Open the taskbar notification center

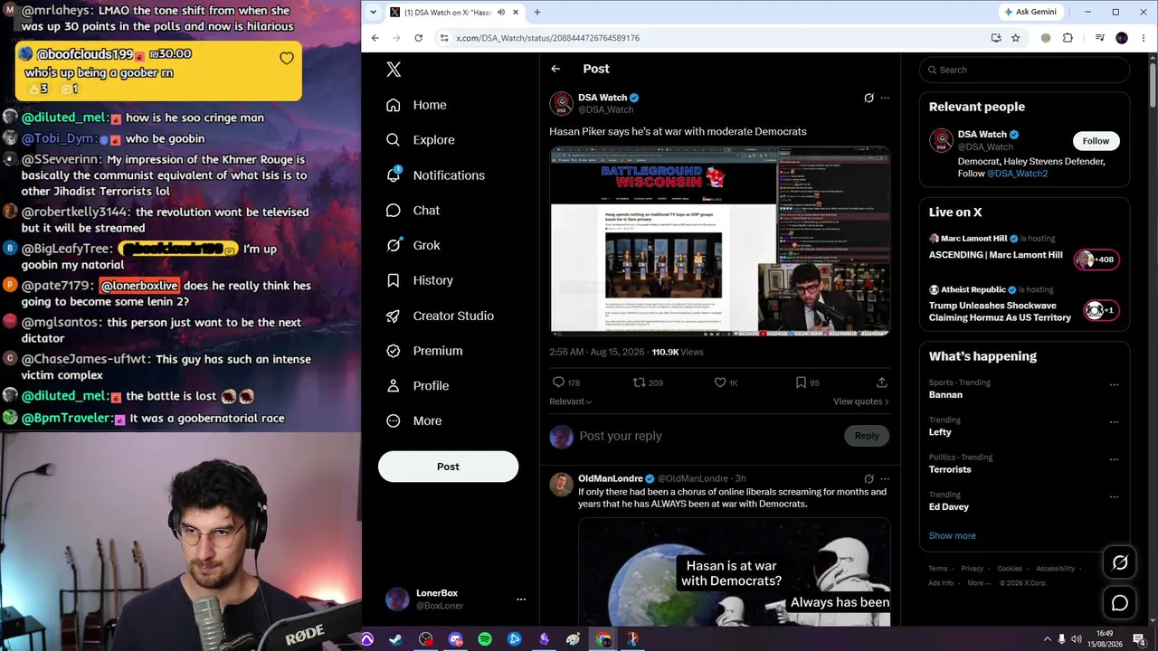pyautogui.click(x=1139, y=639)
